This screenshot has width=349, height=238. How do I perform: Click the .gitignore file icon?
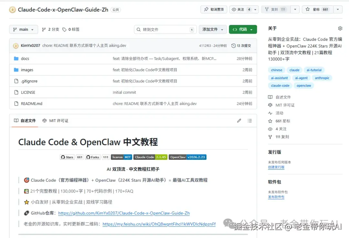(16, 81)
